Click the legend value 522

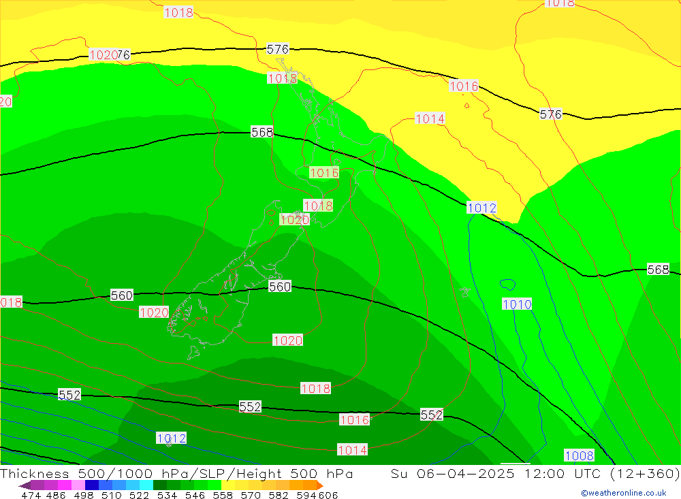coord(139,495)
